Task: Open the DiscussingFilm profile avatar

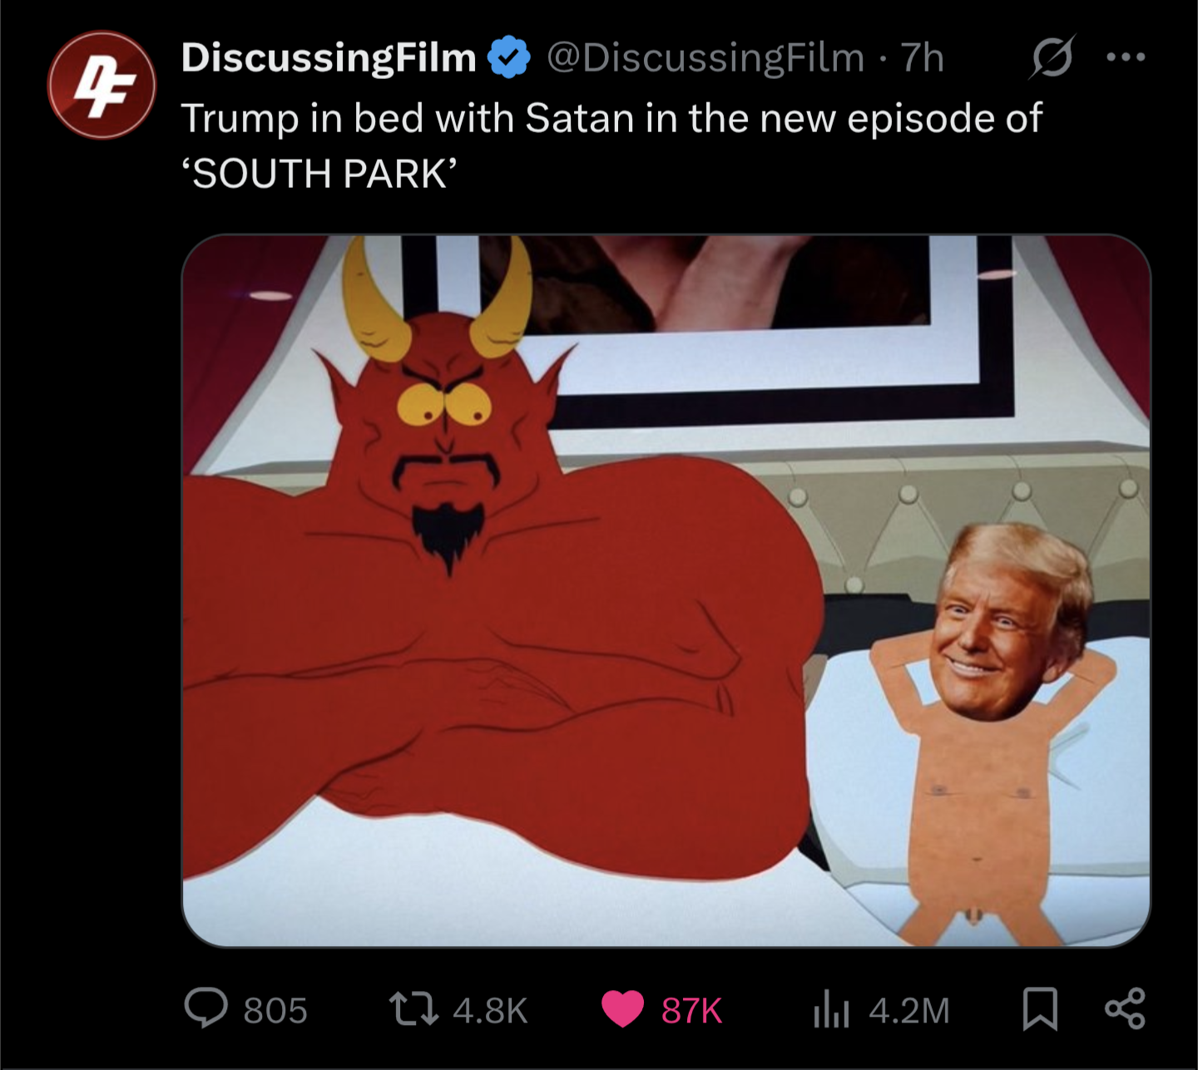Action: pyautogui.click(x=101, y=85)
